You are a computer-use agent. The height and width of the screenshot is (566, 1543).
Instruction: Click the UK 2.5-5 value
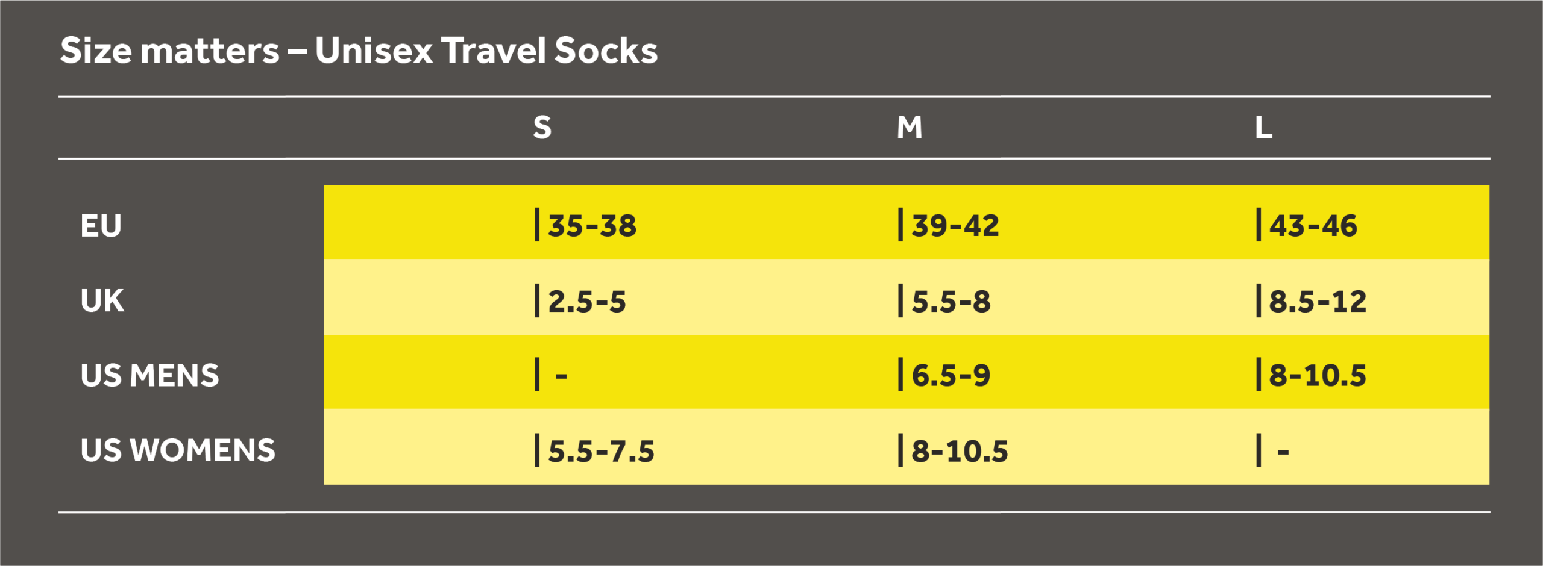587,301
